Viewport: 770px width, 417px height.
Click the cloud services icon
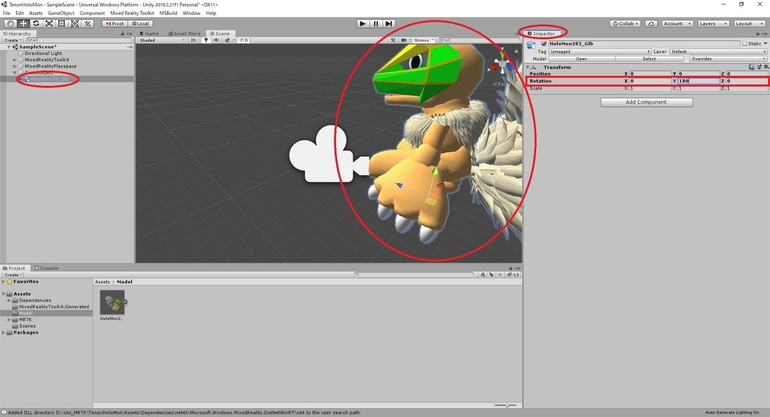[651, 24]
